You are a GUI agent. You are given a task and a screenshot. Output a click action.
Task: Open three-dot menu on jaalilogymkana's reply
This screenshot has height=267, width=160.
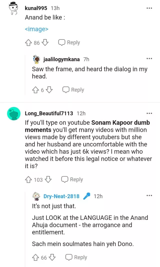[149, 59]
